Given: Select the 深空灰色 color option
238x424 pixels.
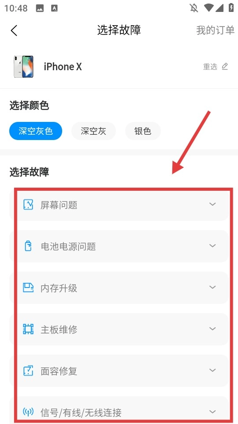Looking at the screenshot, I should pyautogui.click(x=36, y=131).
